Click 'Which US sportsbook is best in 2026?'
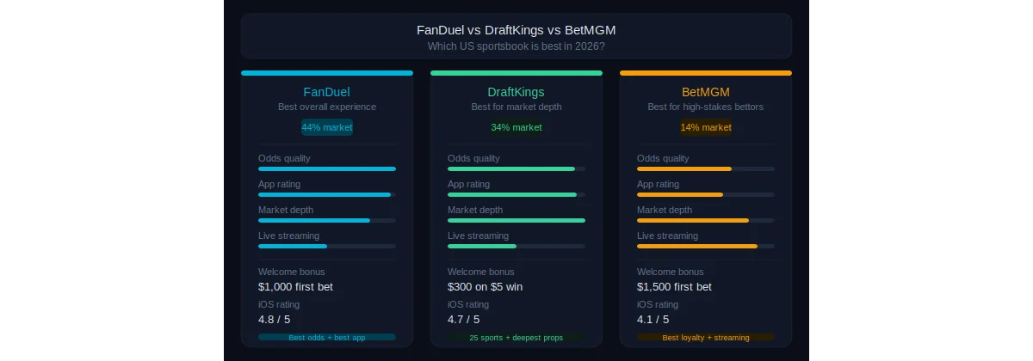1033x361 pixels. coord(516,46)
